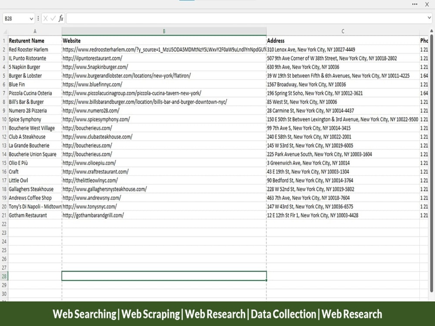Viewport: 435px width, 326px height.
Task: Click inside the formula bar input field
Action: click(x=217, y=18)
